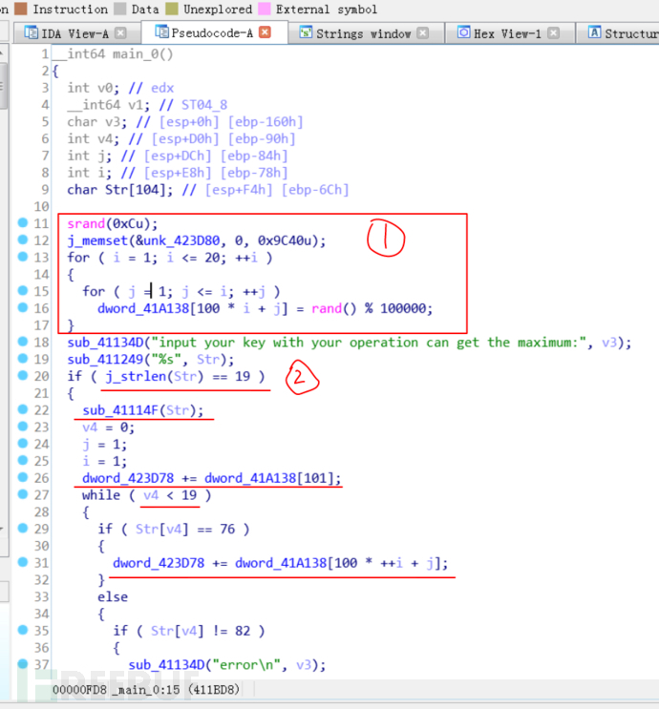The height and width of the screenshot is (709, 659).
Task: Close the Pseudocode-A tab
Action: click(265, 32)
